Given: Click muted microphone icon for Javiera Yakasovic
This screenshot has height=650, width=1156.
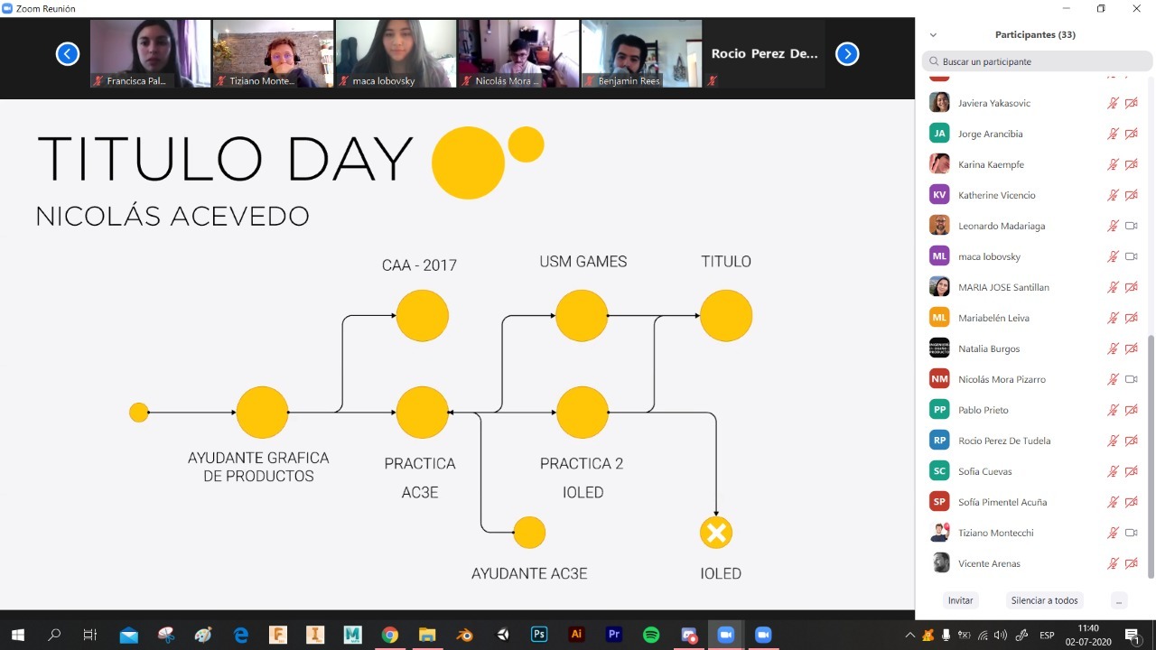Looking at the screenshot, I should pyautogui.click(x=1113, y=103).
